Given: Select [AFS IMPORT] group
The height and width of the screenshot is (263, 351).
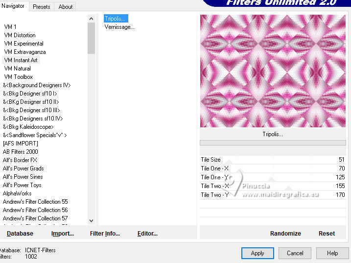Looking at the screenshot, I should click(x=21, y=143).
